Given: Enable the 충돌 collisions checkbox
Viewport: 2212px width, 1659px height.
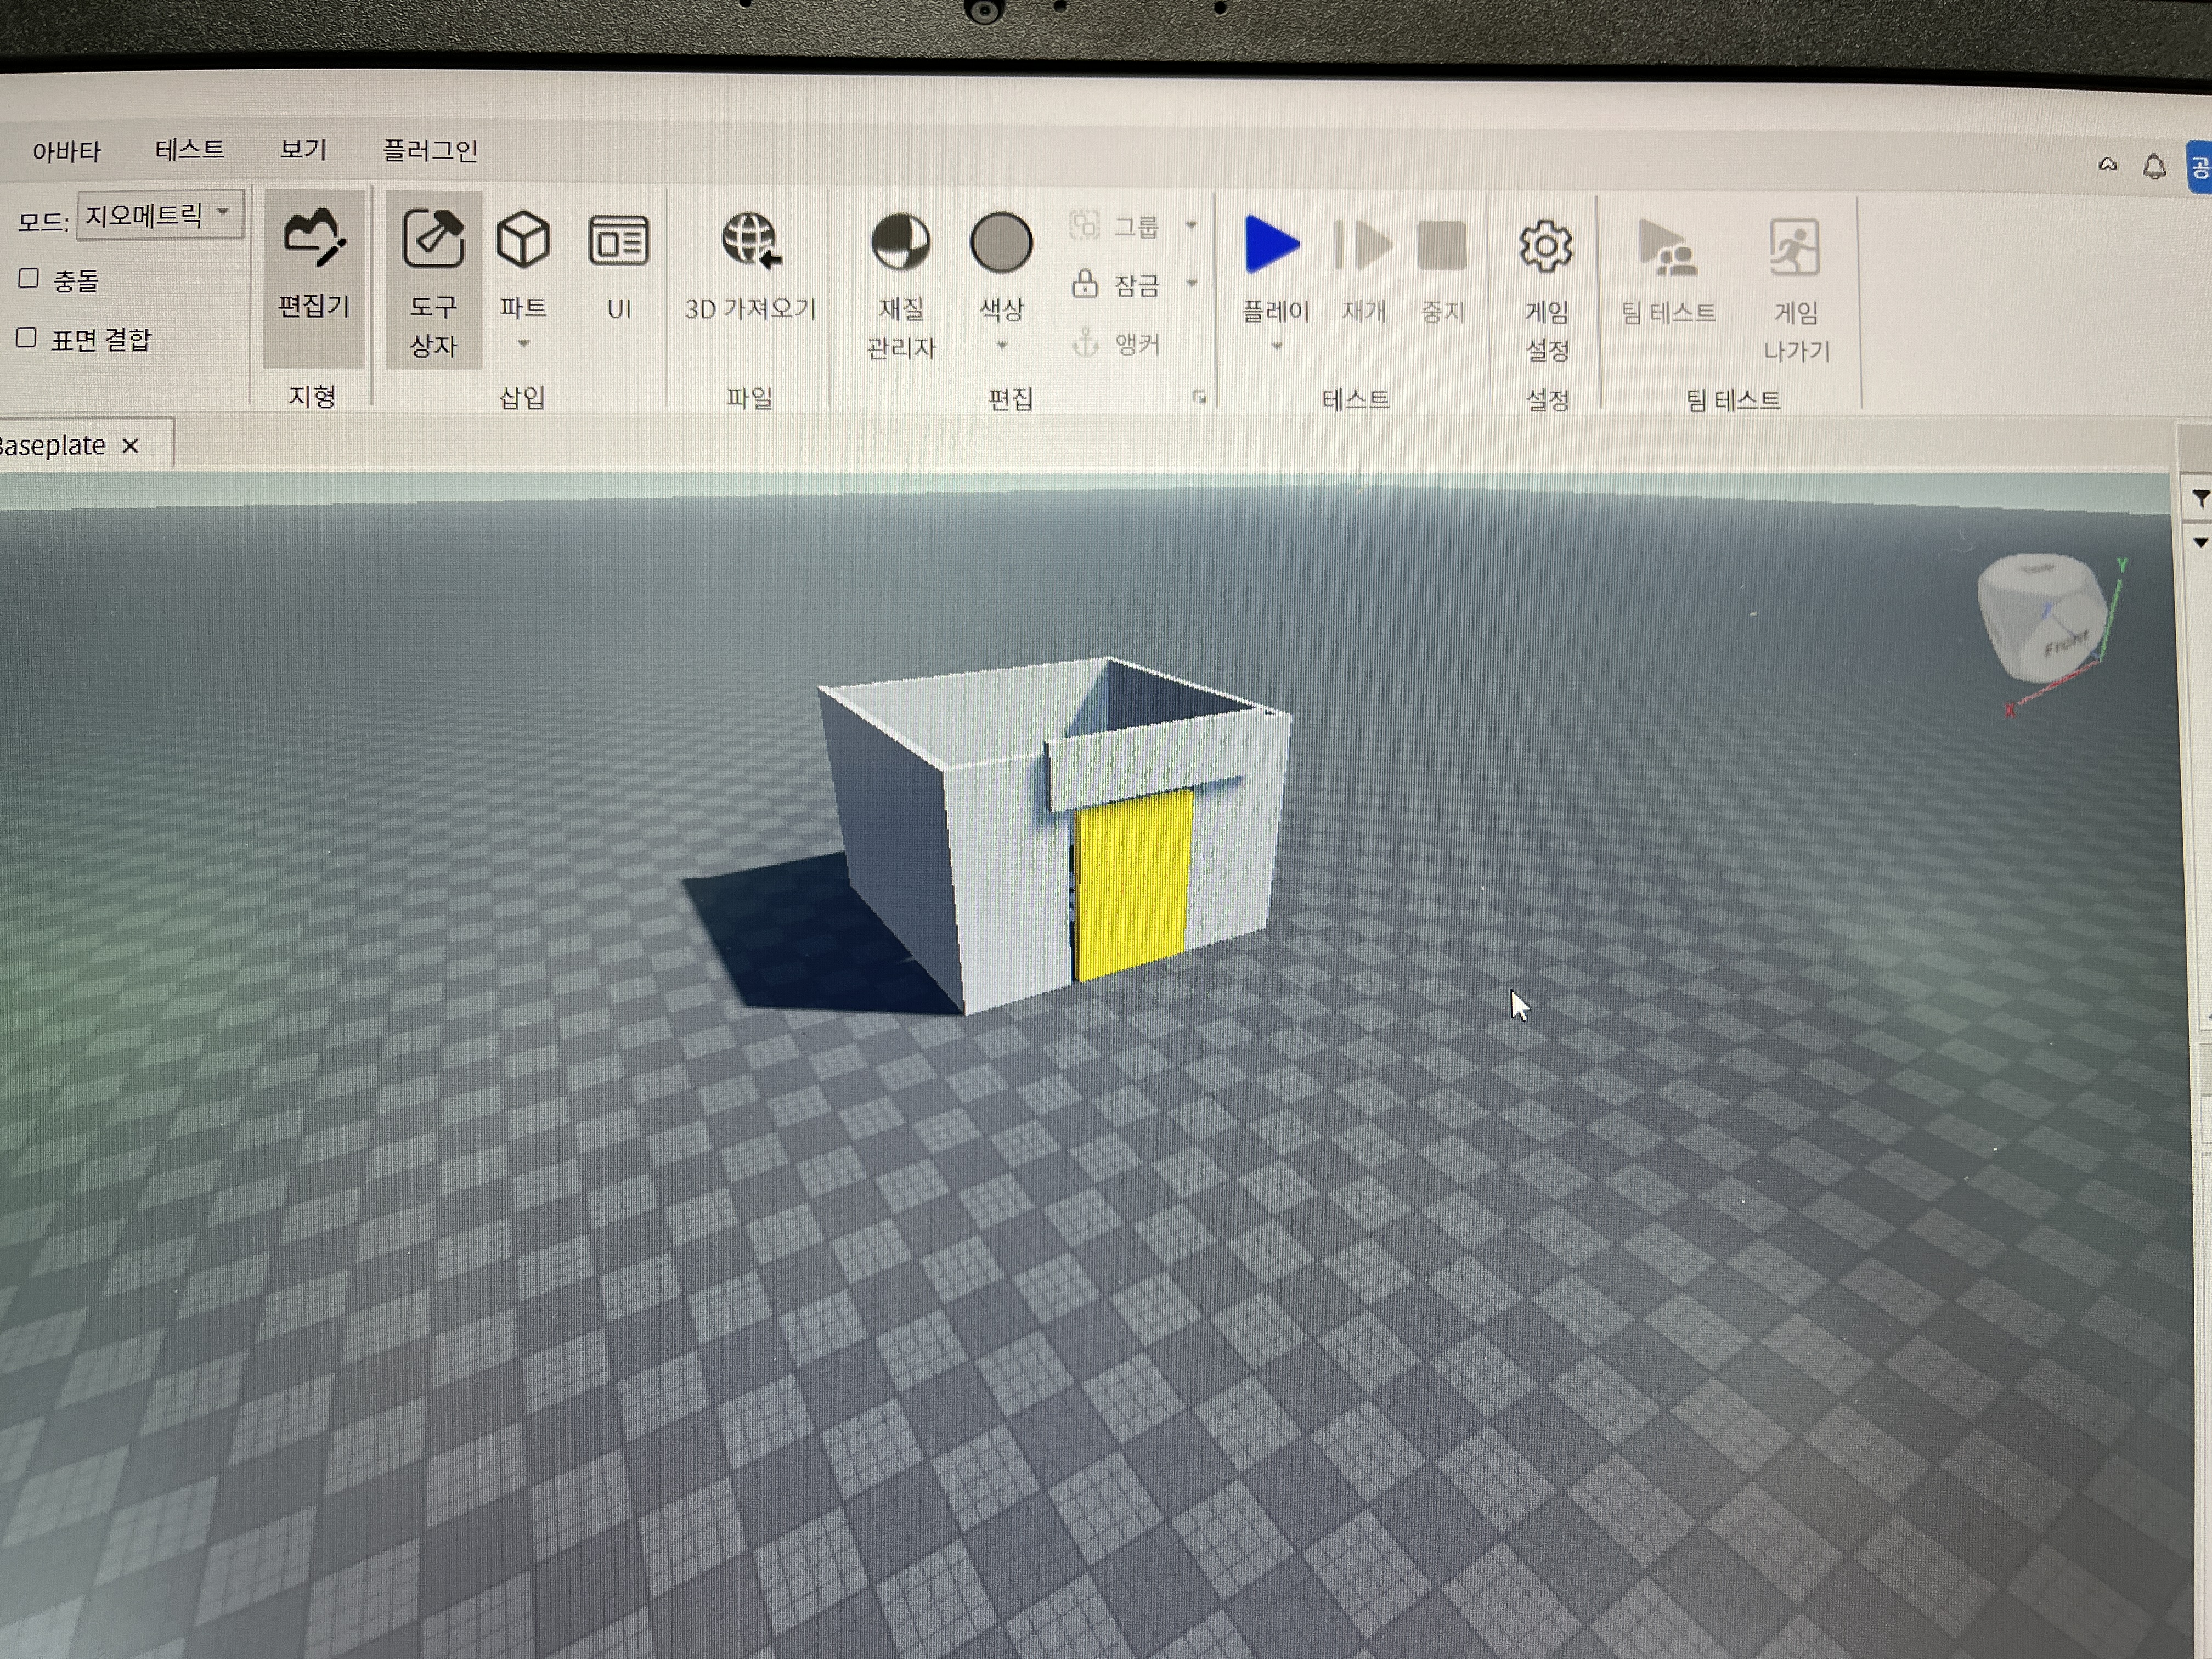Looking at the screenshot, I should pos(29,278).
